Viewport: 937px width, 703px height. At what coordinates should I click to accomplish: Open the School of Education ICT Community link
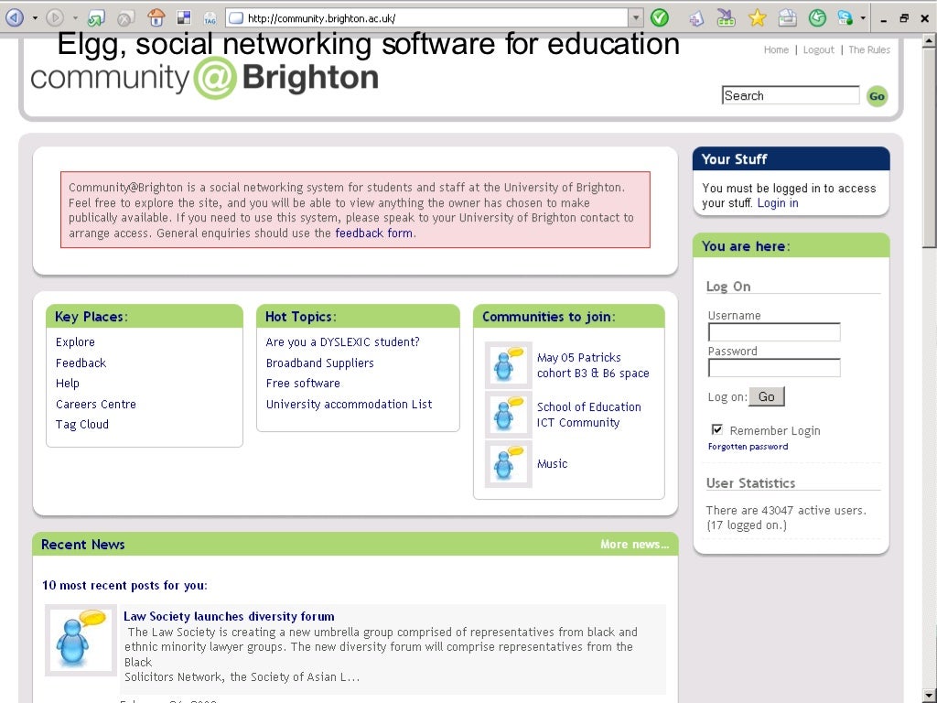(588, 415)
